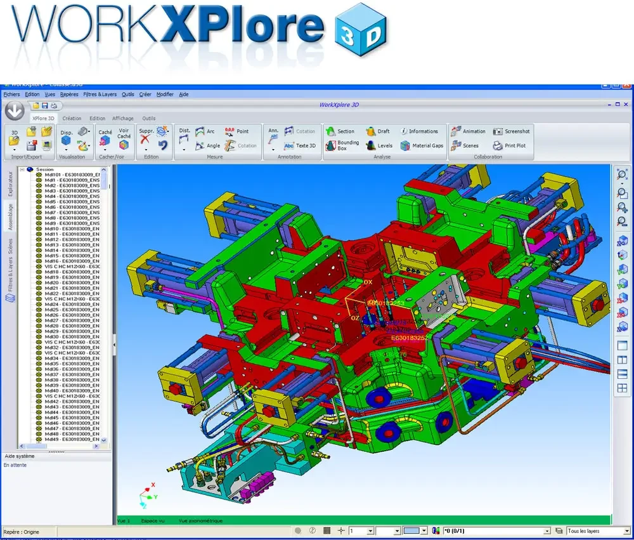Click the Caché hide cube icon
634x540 pixels.
tap(105, 141)
